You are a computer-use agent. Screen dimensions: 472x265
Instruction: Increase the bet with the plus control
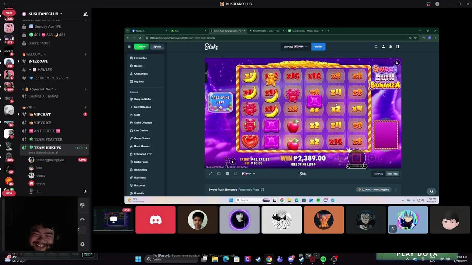[x=371, y=158]
